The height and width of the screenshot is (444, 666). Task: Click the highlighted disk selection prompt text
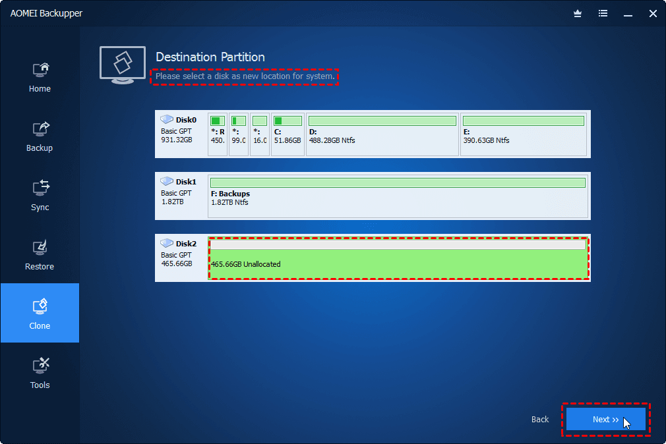245,76
